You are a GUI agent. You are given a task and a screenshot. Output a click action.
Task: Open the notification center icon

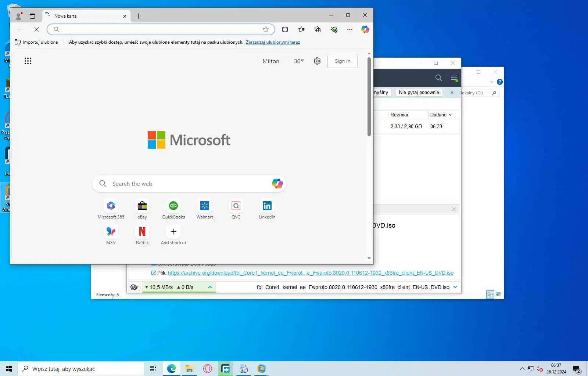pyautogui.click(x=576, y=369)
